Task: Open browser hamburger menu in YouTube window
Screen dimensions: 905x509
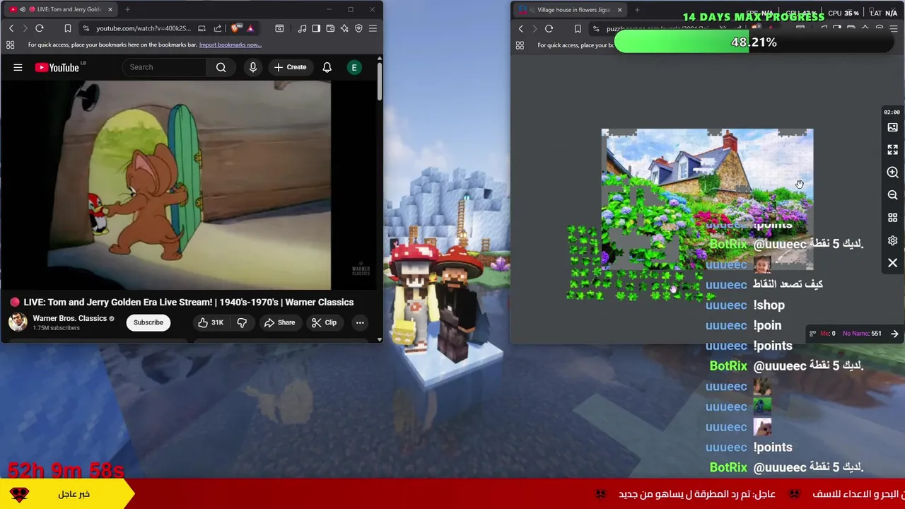Action: click(x=373, y=28)
